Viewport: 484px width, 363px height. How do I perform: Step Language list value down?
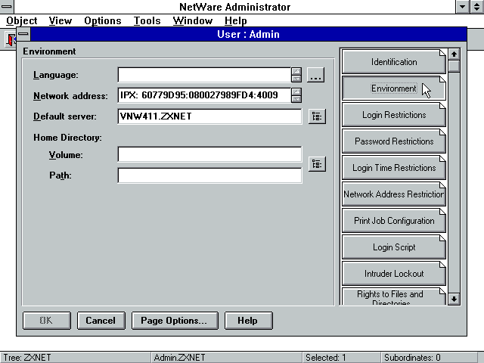[296, 79]
